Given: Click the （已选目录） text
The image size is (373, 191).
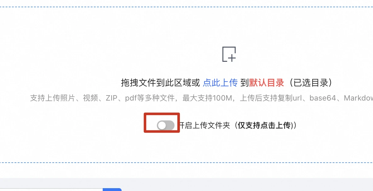Looking at the screenshot, I should coord(309,83).
